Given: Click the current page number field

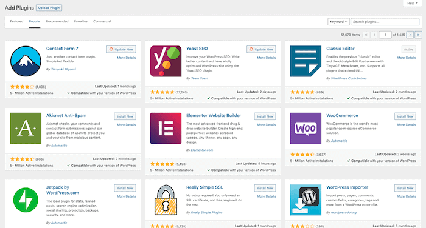Looking at the screenshot, I should 385,35.
